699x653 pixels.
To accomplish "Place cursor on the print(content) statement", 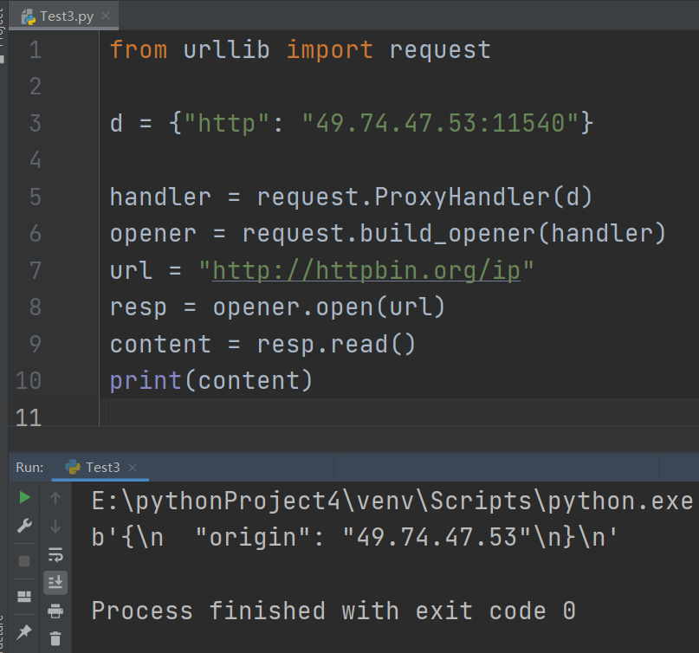I will pyautogui.click(x=210, y=379).
